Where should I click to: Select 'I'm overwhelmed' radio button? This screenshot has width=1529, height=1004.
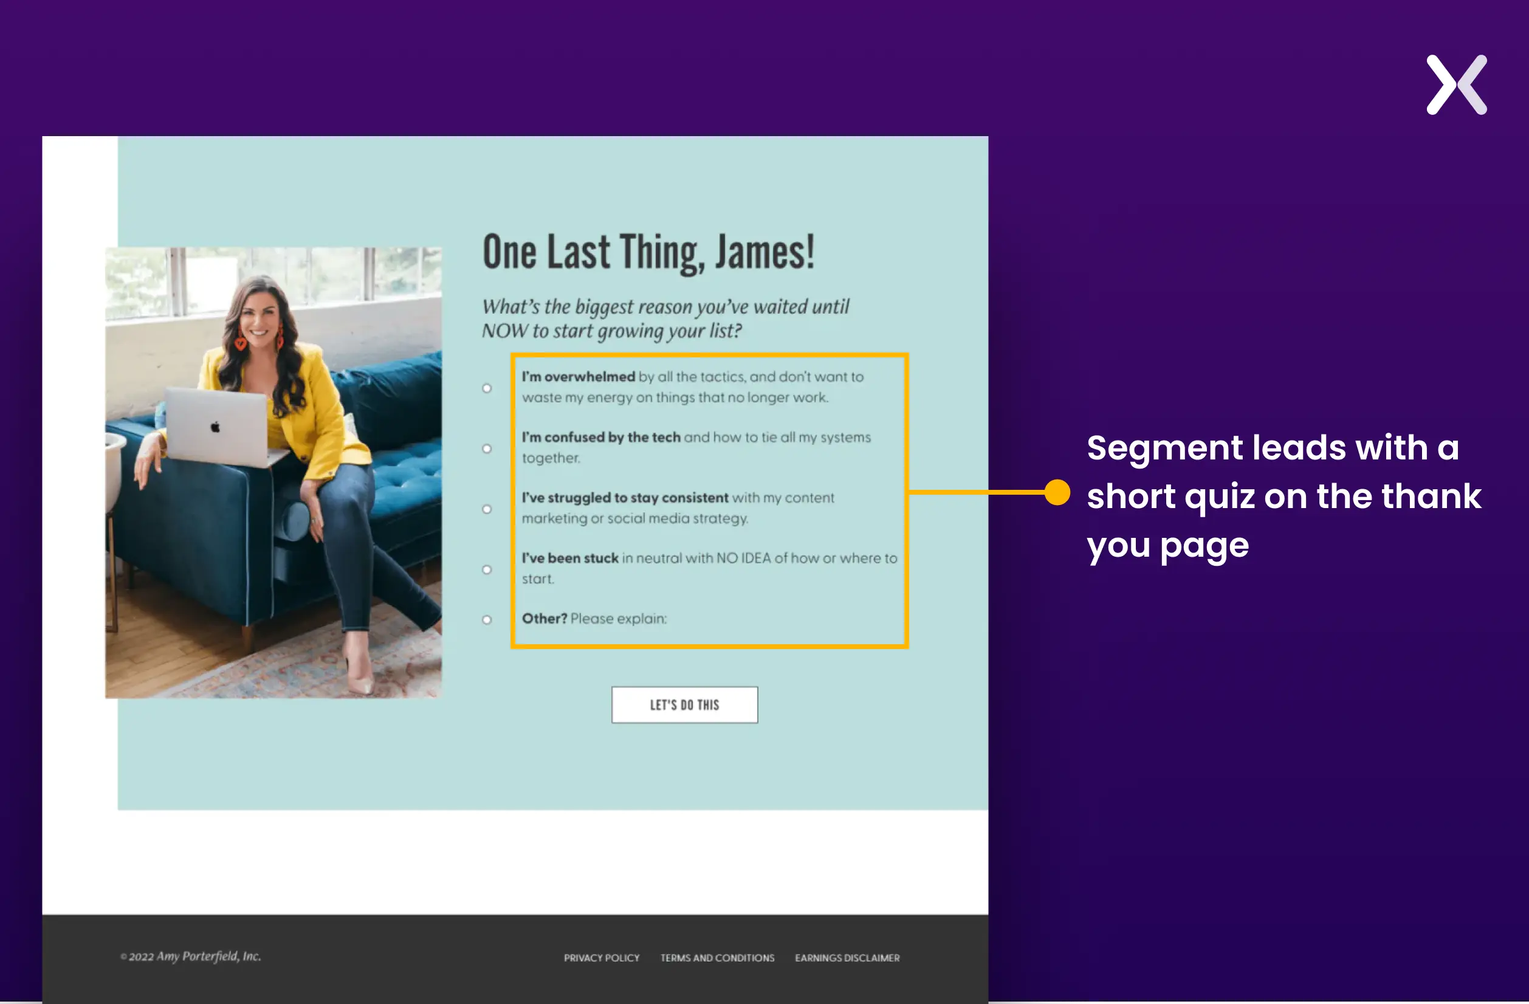click(x=489, y=387)
